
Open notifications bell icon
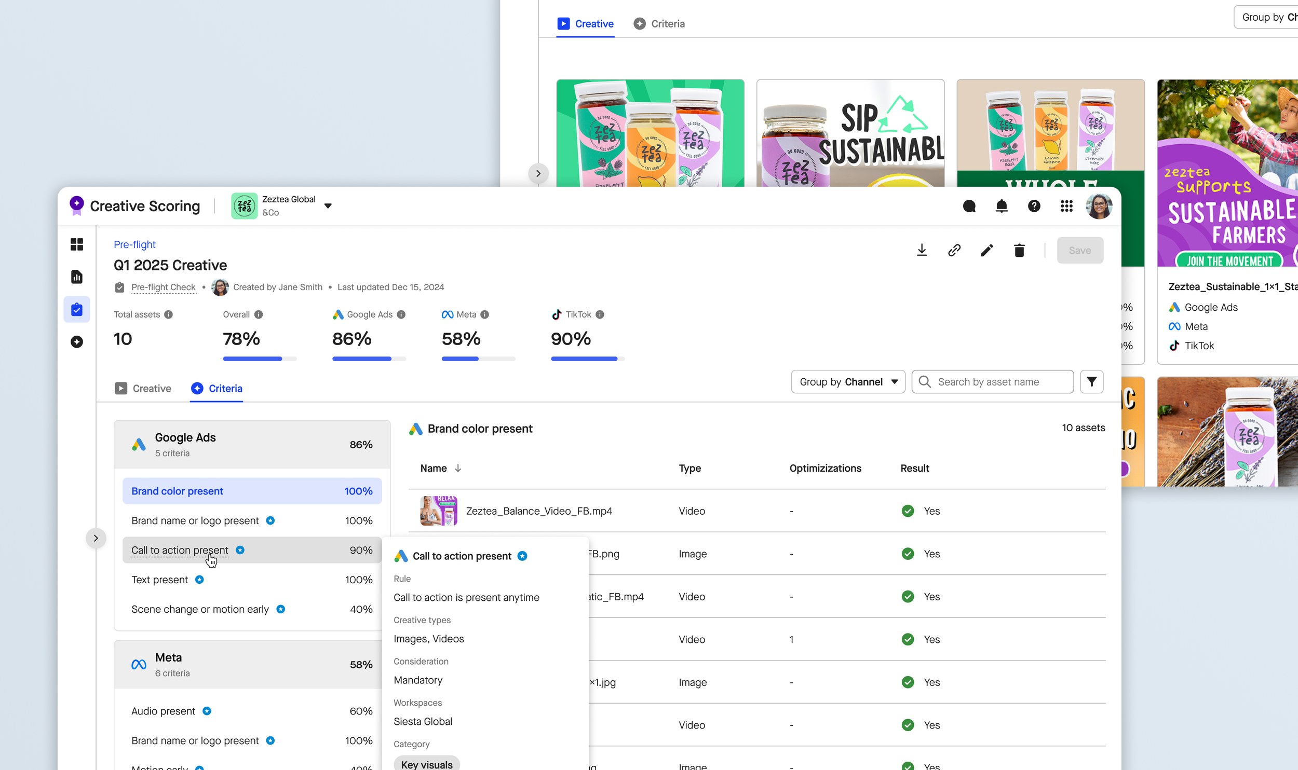click(x=1002, y=206)
